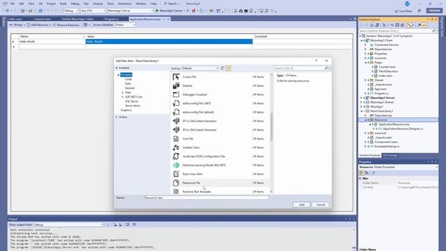Click Add Resource toolbar button
This screenshot has width=446, height=251.
click(x=39, y=25)
